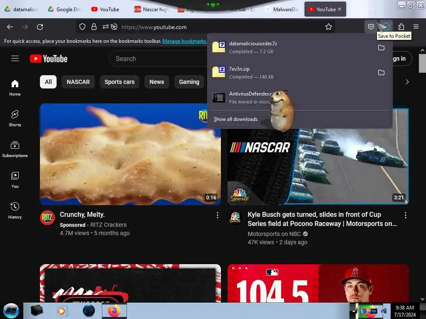Open the tracking protection shield icon
Viewport: 426px width, 319px height.
pyautogui.click(x=82, y=27)
